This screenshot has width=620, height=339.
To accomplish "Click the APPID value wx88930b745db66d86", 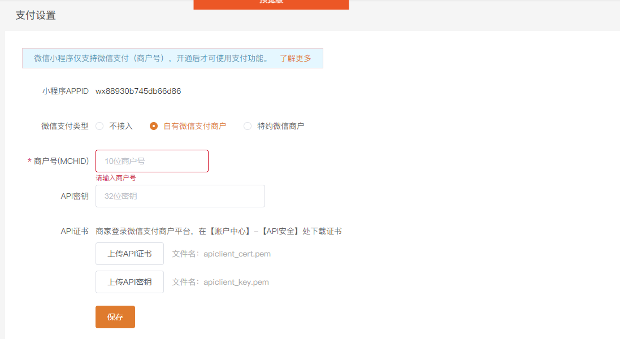I will tap(138, 91).
